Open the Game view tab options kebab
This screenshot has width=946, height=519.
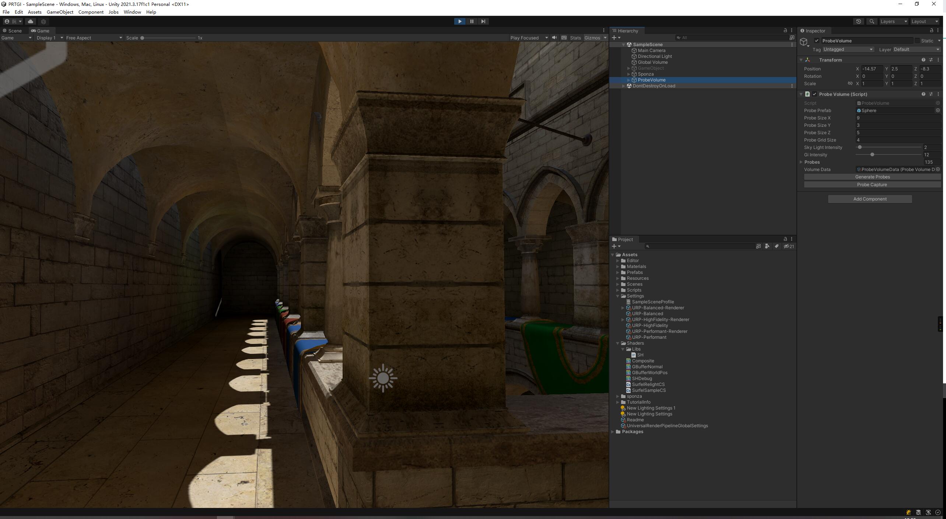click(x=603, y=30)
